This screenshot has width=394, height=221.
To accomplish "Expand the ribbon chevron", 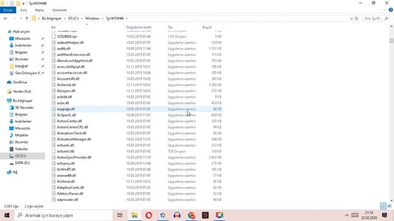I will [x=384, y=10].
